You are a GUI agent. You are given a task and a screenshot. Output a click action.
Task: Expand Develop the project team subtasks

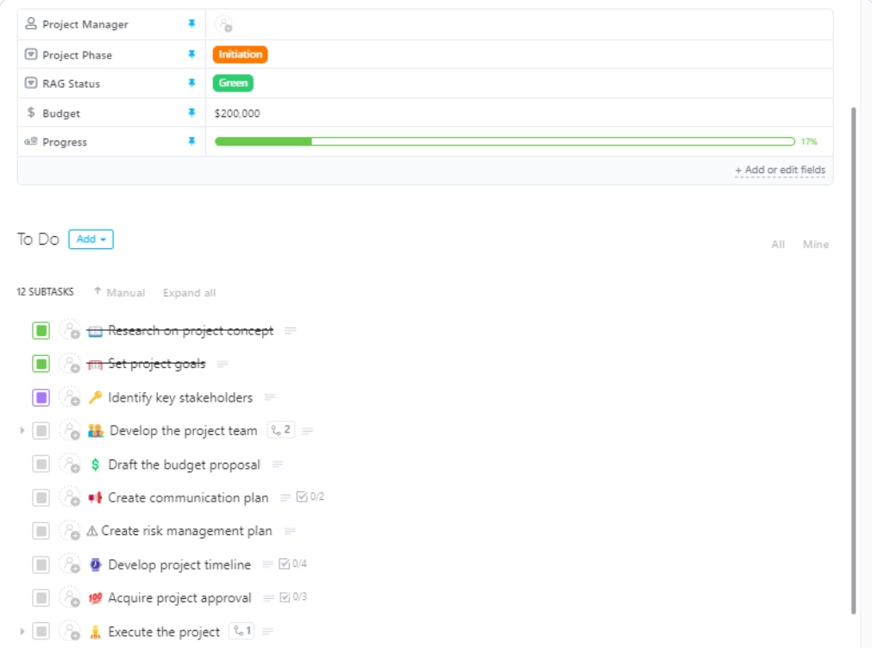[22, 430]
